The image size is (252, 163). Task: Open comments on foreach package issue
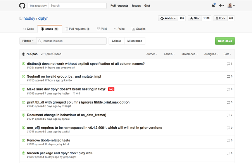(230, 153)
